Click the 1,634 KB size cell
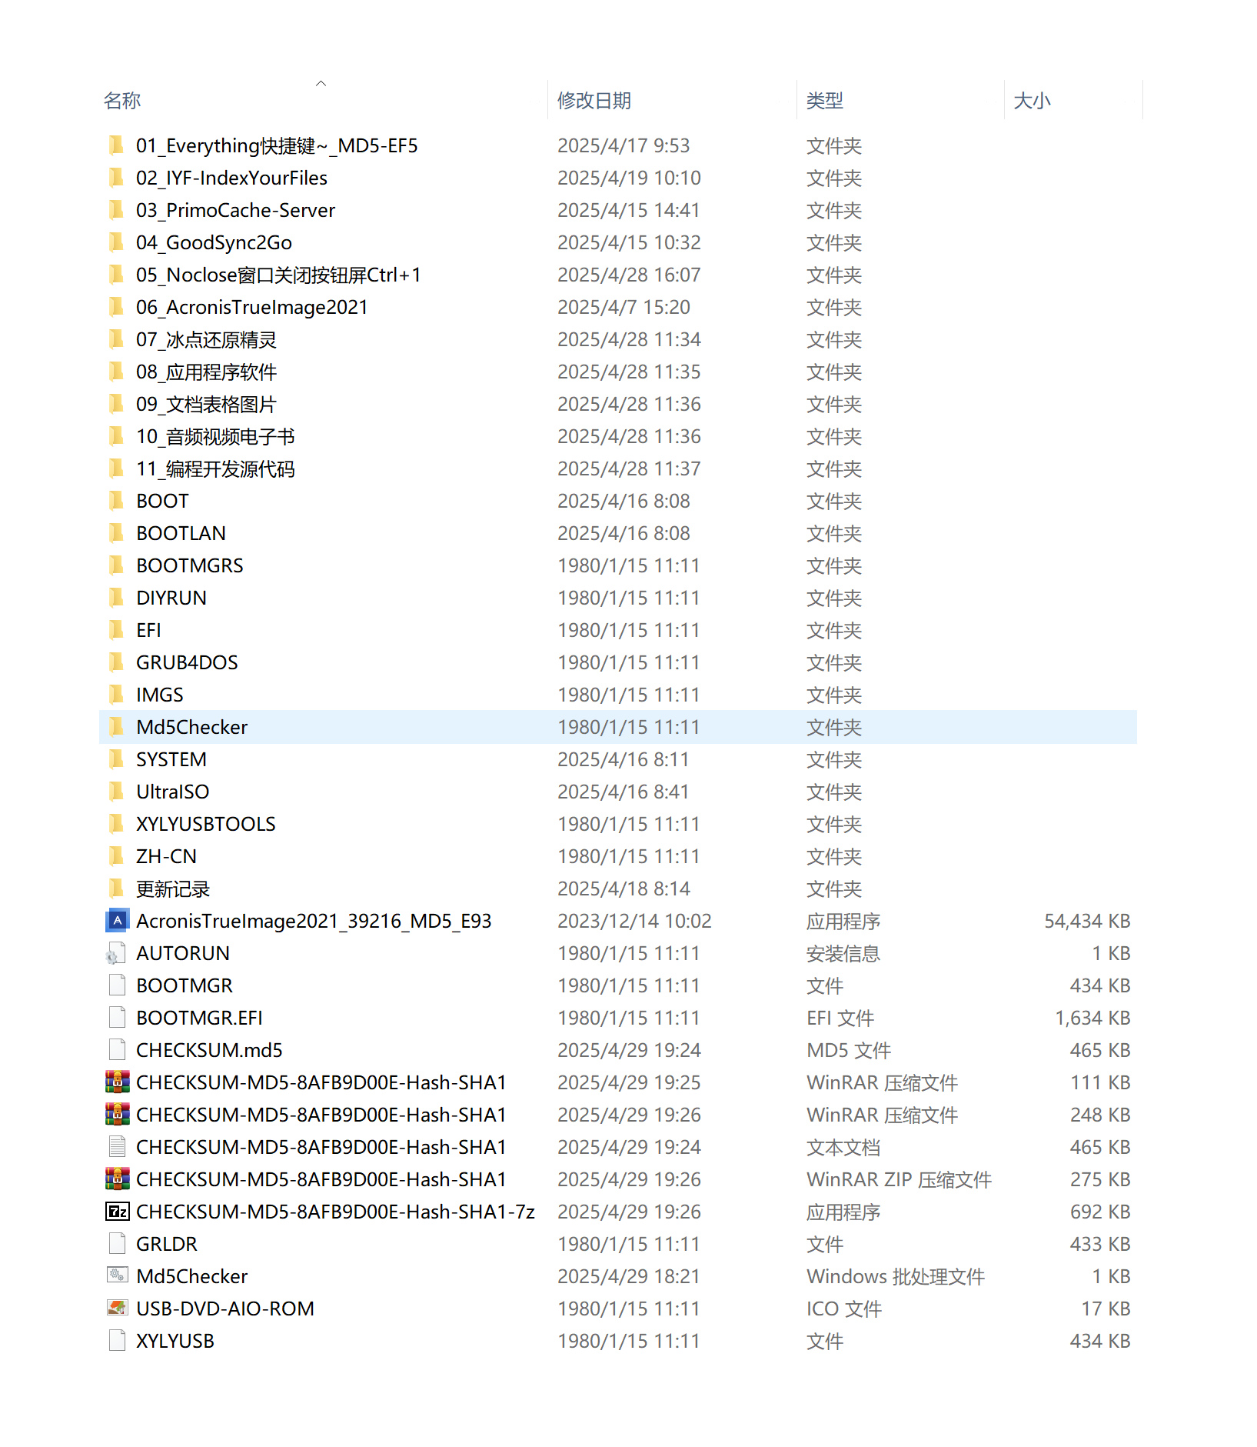The image size is (1257, 1447). click(1092, 1018)
